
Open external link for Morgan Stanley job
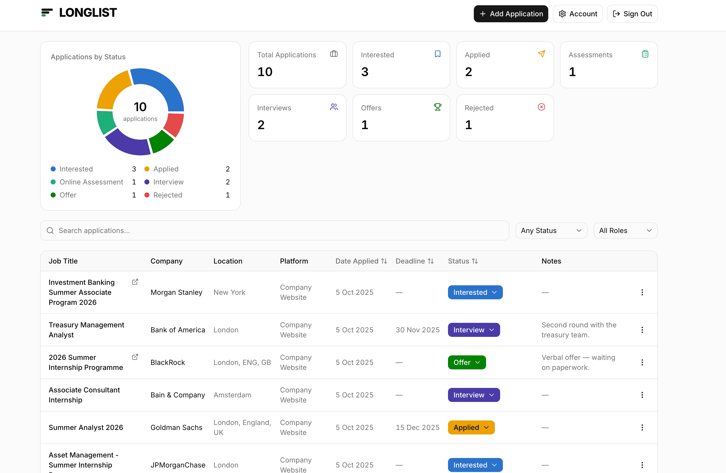[135, 282]
